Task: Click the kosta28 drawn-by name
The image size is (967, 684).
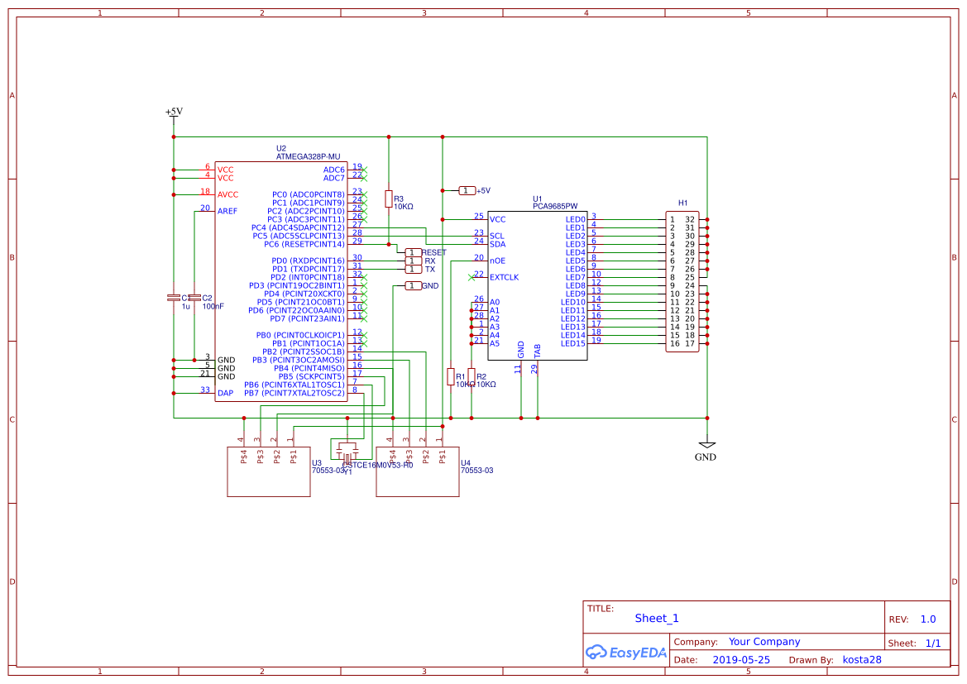Action: tap(861, 659)
